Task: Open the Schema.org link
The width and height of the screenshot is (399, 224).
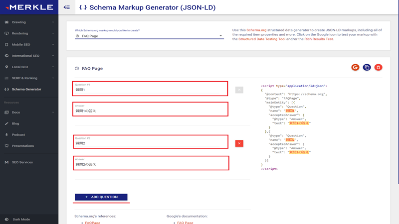Action: coord(256,30)
